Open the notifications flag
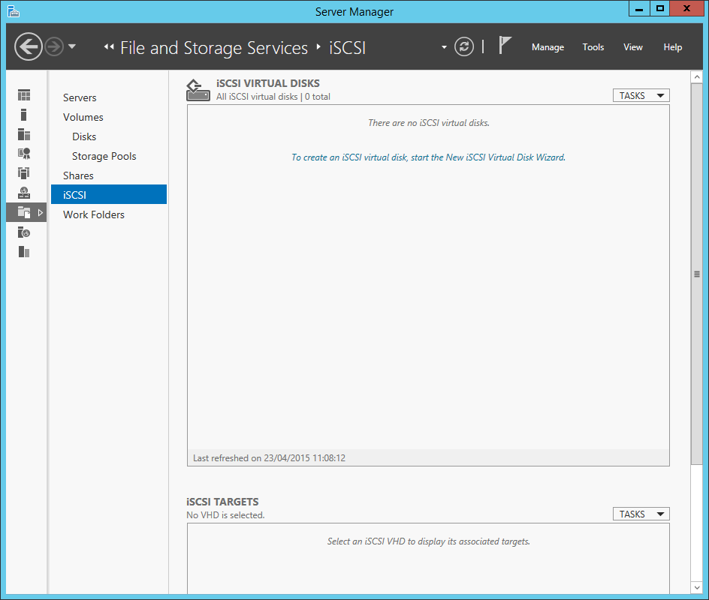The height and width of the screenshot is (600, 709). point(505,46)
